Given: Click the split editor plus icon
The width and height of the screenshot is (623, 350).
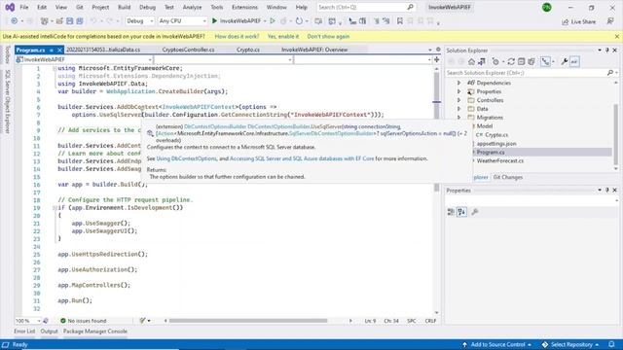Looking at the screenshot, I should 437,59.
